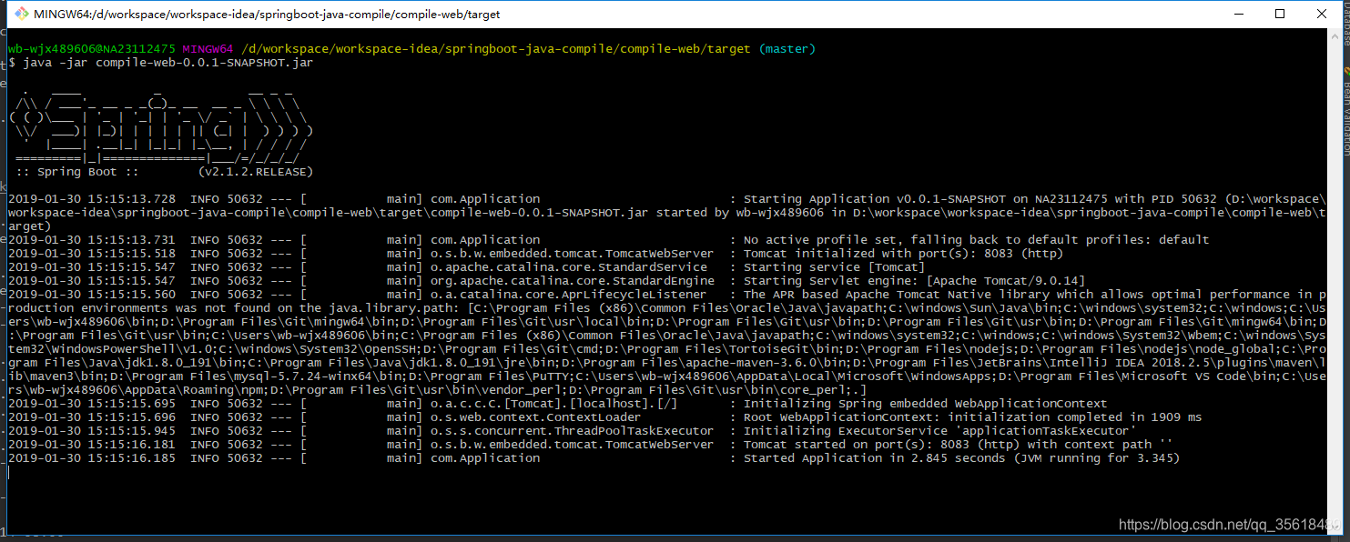Image resolution: width=1350 pixels, height=542 pixels.
Task: Click 'Initializing Spring embedded WebApplicationContext' message
Action: (x=926, y=404)
